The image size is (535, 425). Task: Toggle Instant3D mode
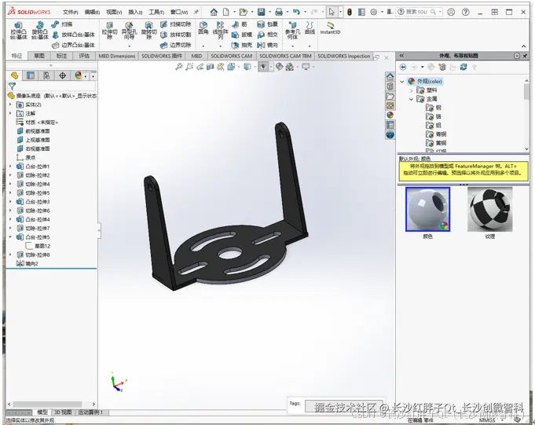[x=330, y=28]
